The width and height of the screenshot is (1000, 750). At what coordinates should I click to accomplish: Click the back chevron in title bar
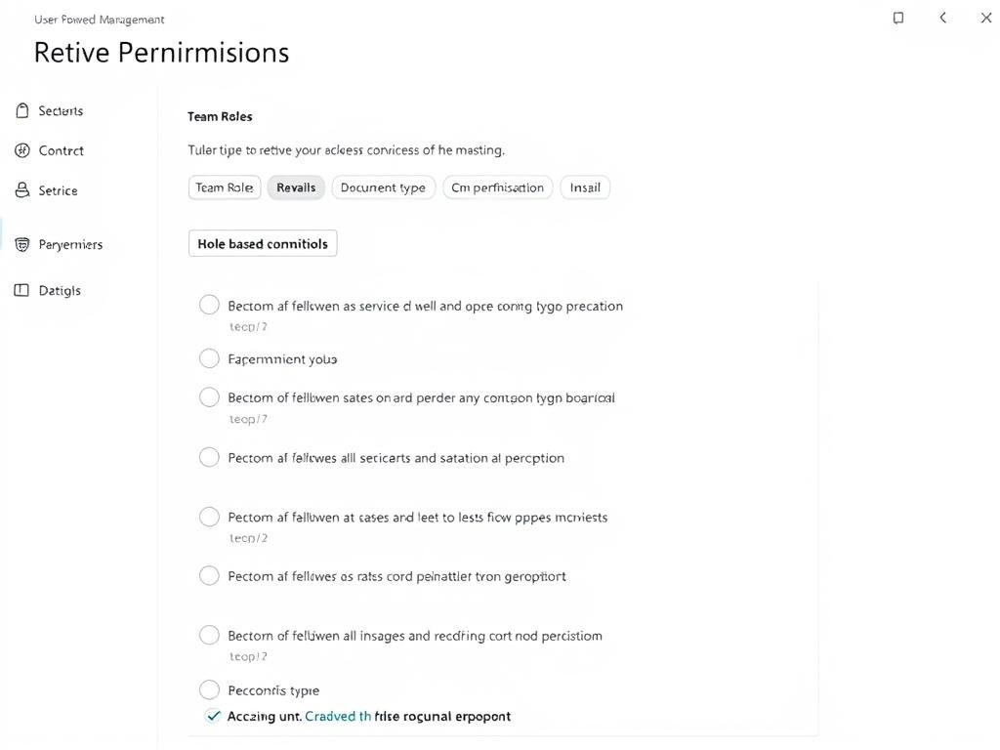pos(942,18)
